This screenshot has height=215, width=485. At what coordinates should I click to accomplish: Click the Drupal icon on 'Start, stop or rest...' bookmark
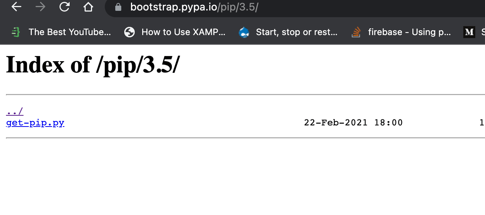(x=244, y=32)
